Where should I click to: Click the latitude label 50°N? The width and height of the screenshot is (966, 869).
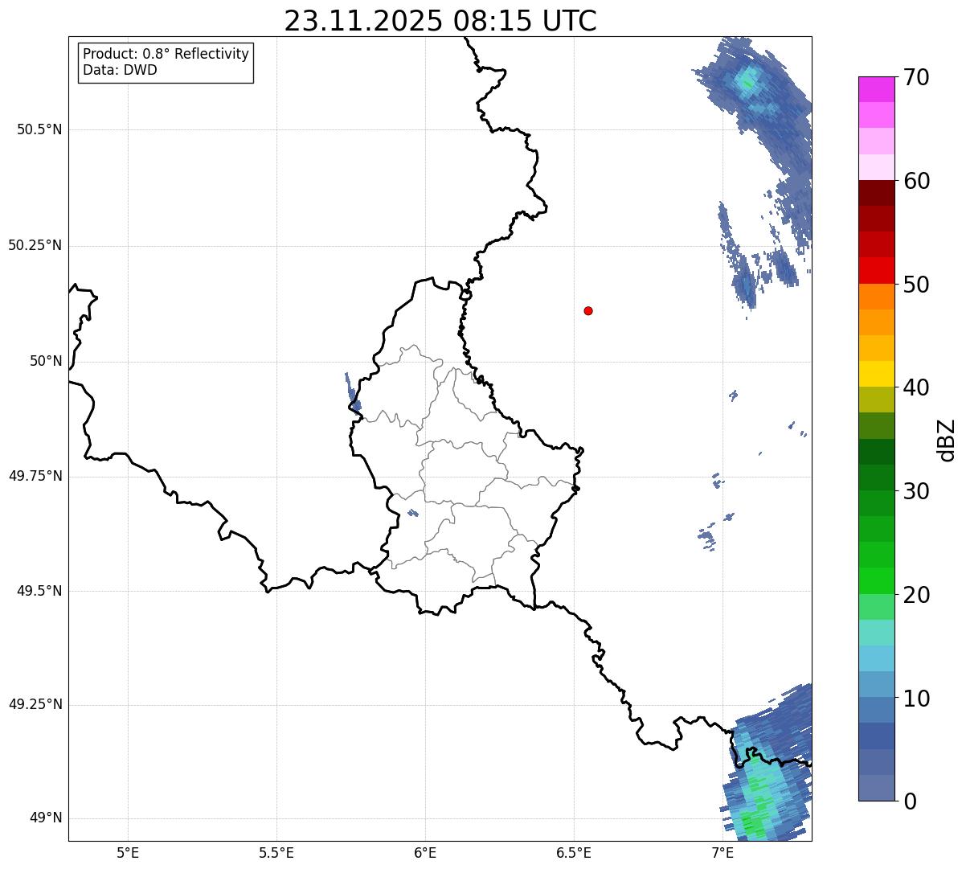[x=46, y=361]
